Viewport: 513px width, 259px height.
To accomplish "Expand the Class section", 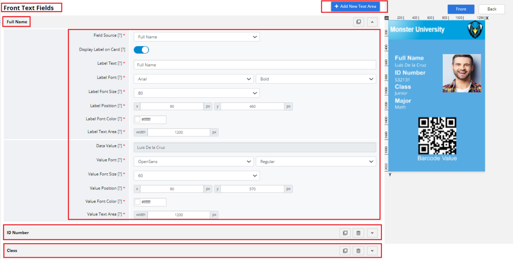I will [372, 250].
